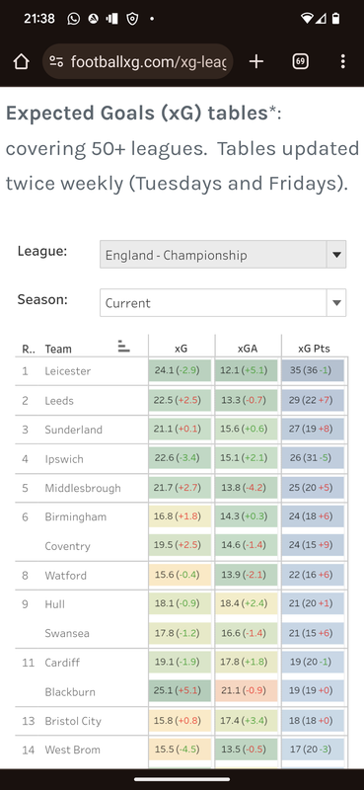Click the Blackburn team name
The image size is (364, 790).
pyautogui.click(x=69, y=692)
